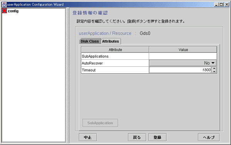
Task: Click the empty SubApplications value cell
Action: point(183,56)
